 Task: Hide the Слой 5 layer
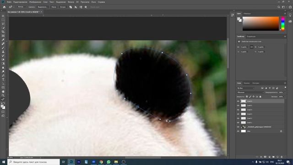tap(238, 105)
